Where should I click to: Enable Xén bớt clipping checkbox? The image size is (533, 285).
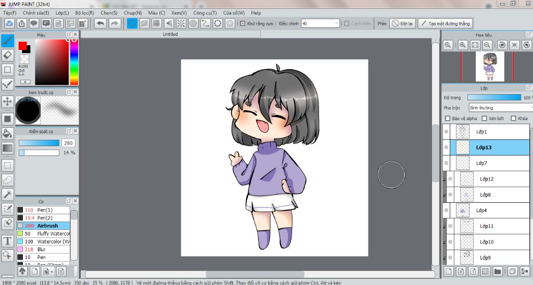(485, 118)
